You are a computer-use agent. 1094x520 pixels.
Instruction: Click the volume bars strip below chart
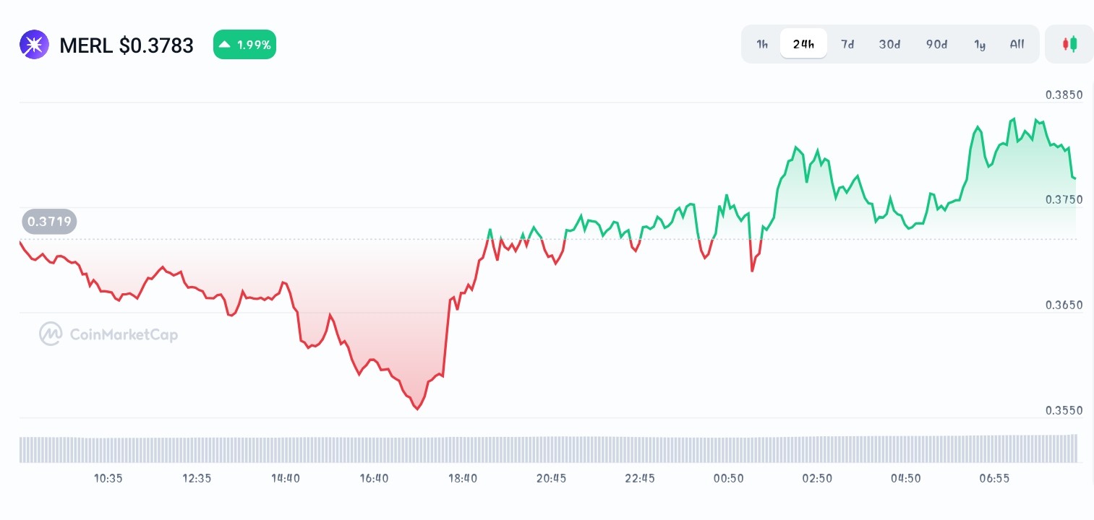pyautogui.click(x=548, y=448)
